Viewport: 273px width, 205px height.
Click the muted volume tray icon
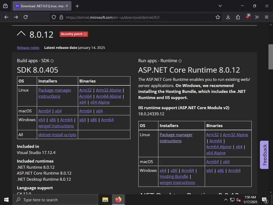point(238,200)
